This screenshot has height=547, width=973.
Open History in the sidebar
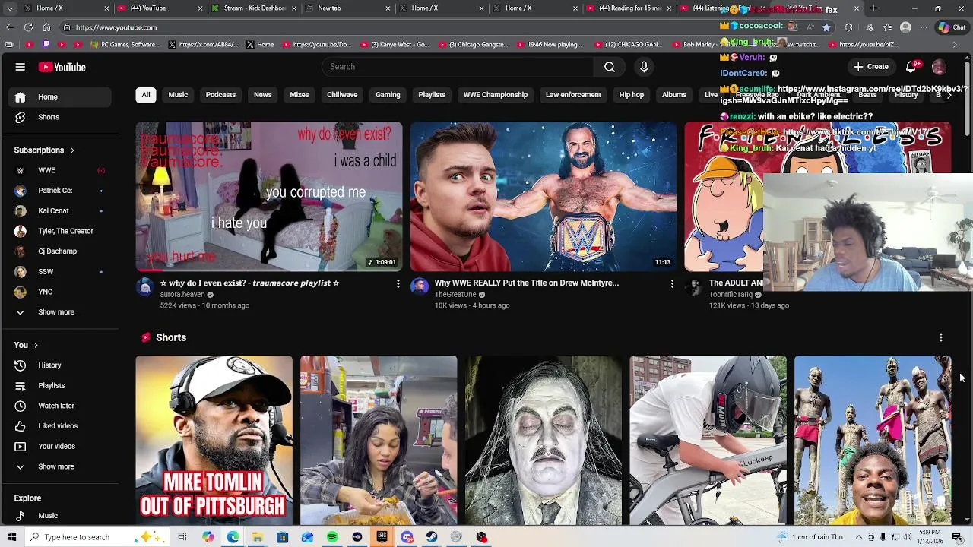coord(58,365)
